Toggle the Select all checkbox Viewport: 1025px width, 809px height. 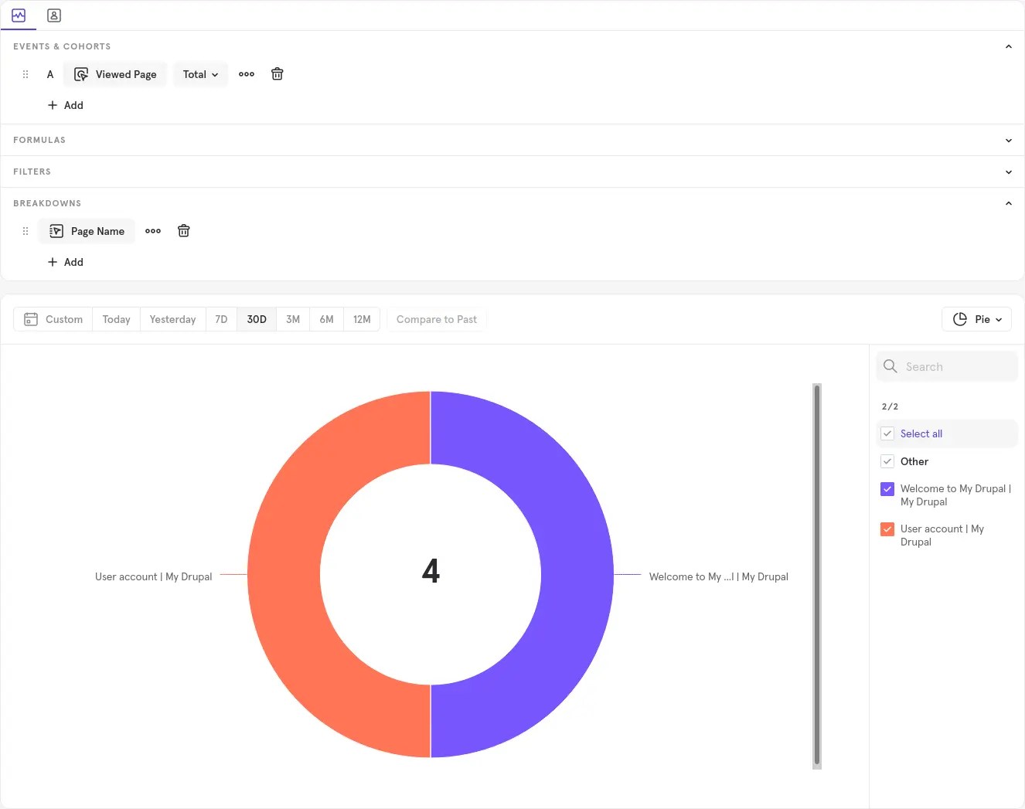(887, 433)
